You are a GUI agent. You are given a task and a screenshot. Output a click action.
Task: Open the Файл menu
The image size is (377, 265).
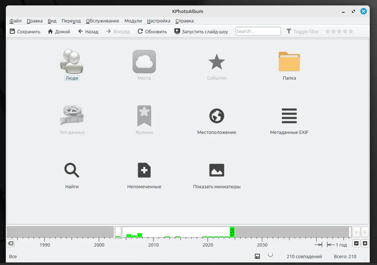pyautogui.click(x=16, y=21)
